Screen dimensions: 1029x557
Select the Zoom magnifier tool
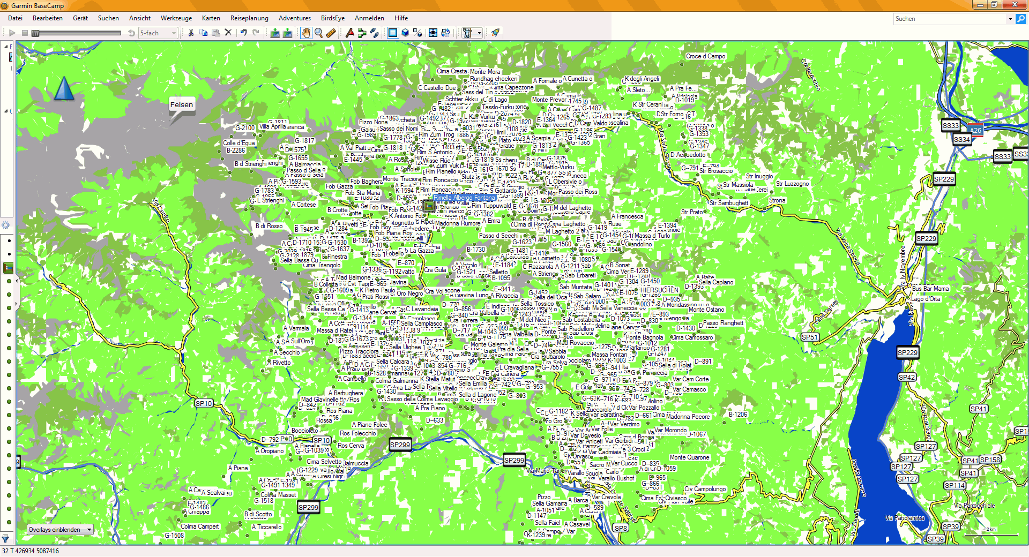318,33
